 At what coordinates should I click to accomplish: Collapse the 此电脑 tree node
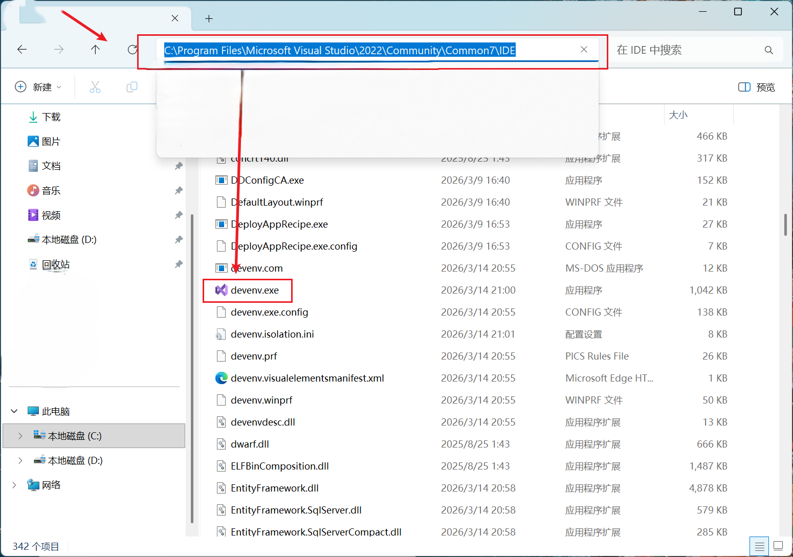(14, 411)
